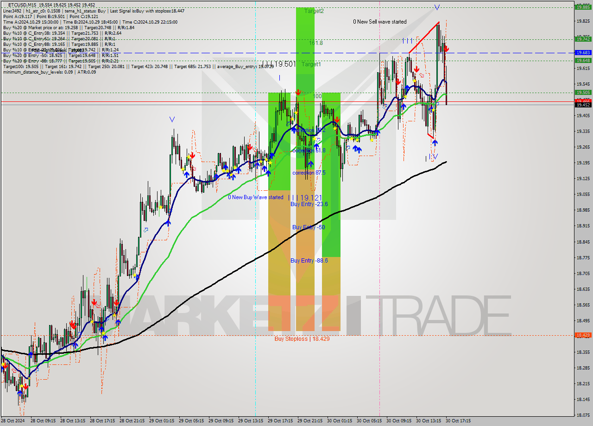Click the green 19.648 price tag

pyautogui.click(x=583, y=60)
